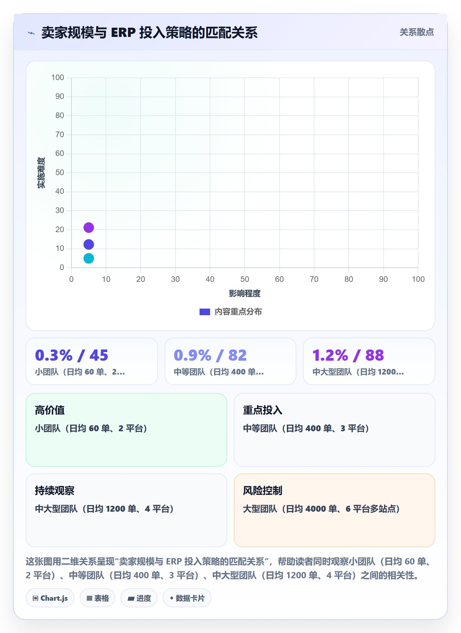461x633 pixels.
Task: Click the 进度 tag chip
Action: [139, 598]
